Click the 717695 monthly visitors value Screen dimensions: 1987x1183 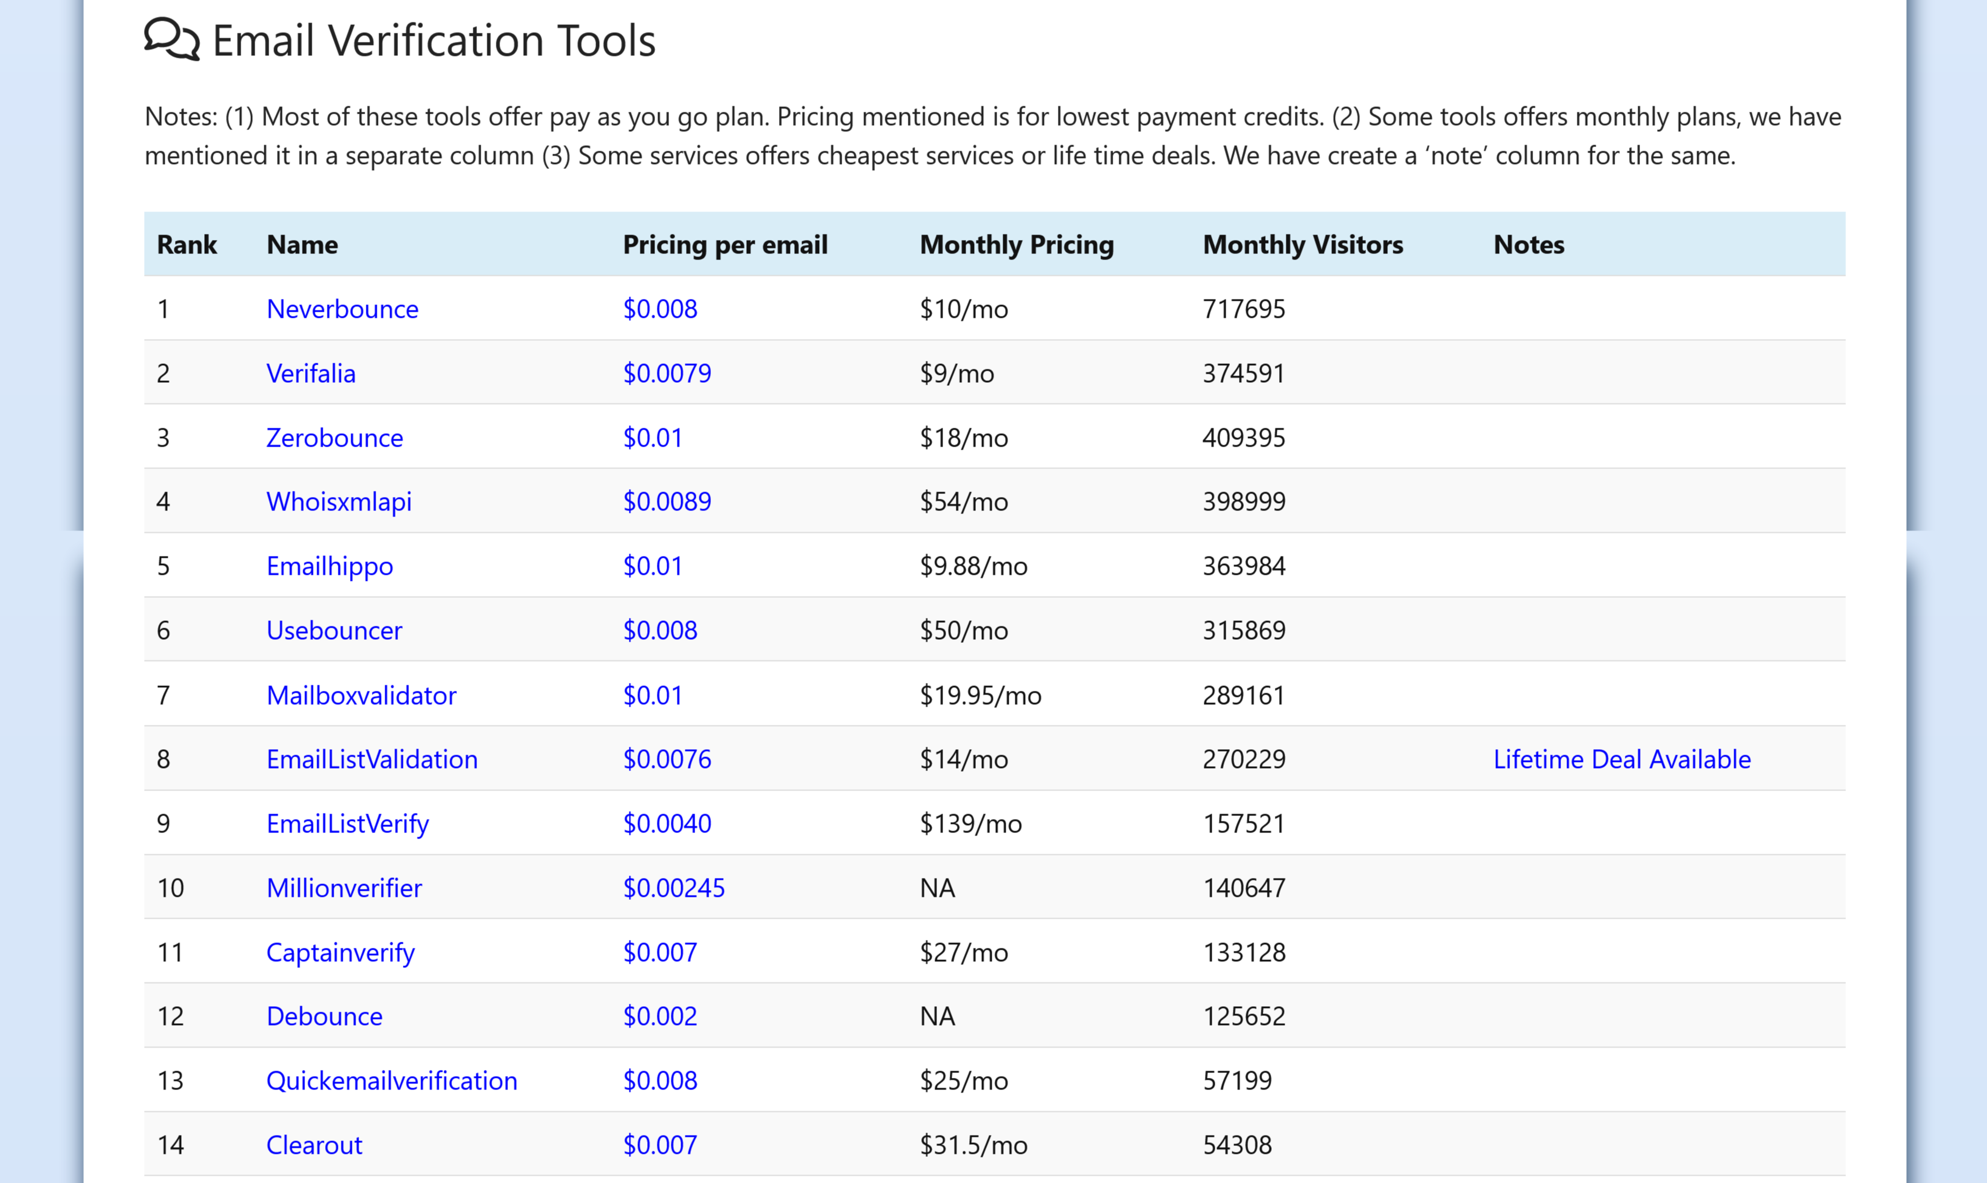[1244, 309]
